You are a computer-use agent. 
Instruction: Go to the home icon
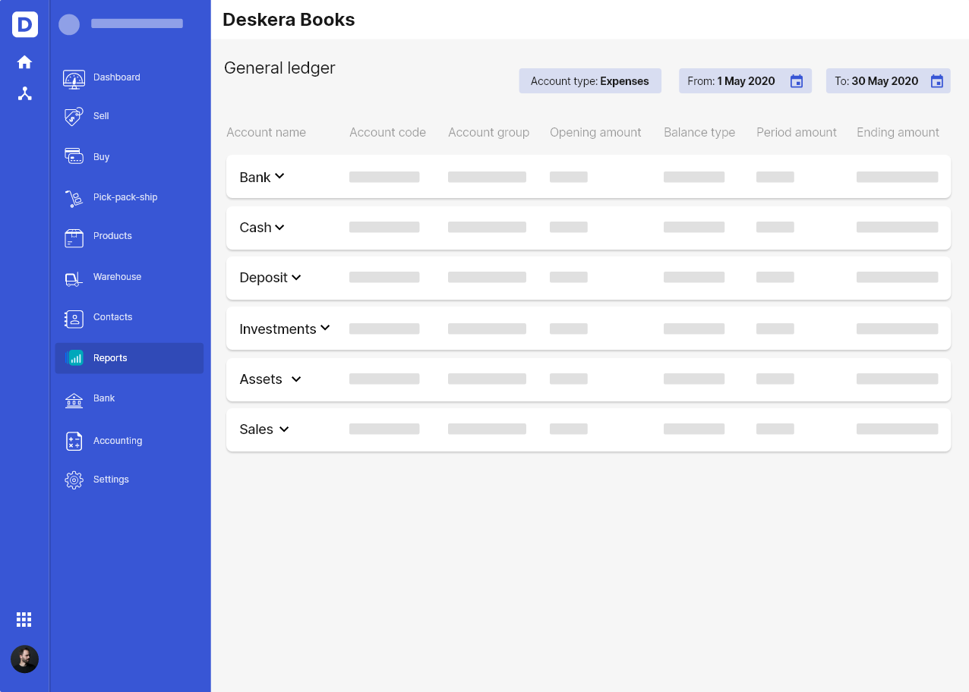[x=25, y=62]
